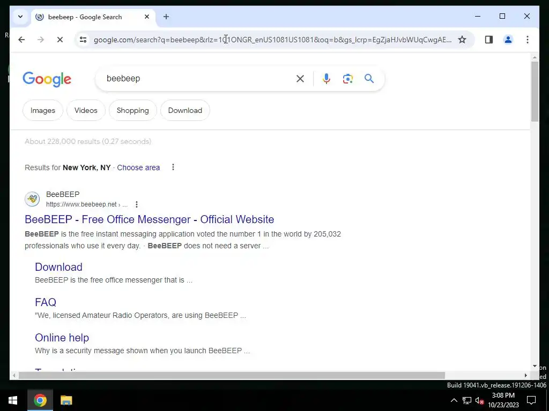Open the Chrome profile avatar

click(508, 40)
